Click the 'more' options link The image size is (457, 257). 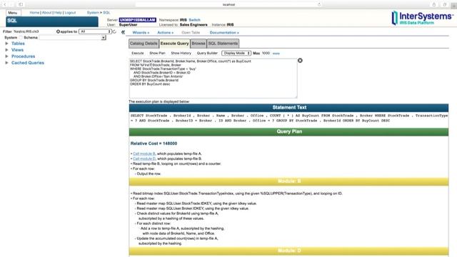276,54
